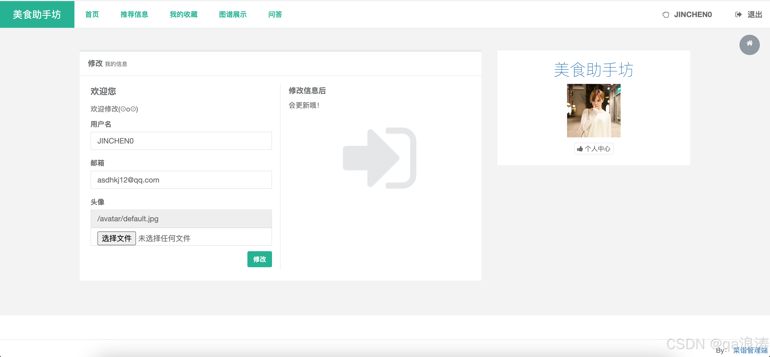Open the 推荐信息 nav tab

click(134, 14)
